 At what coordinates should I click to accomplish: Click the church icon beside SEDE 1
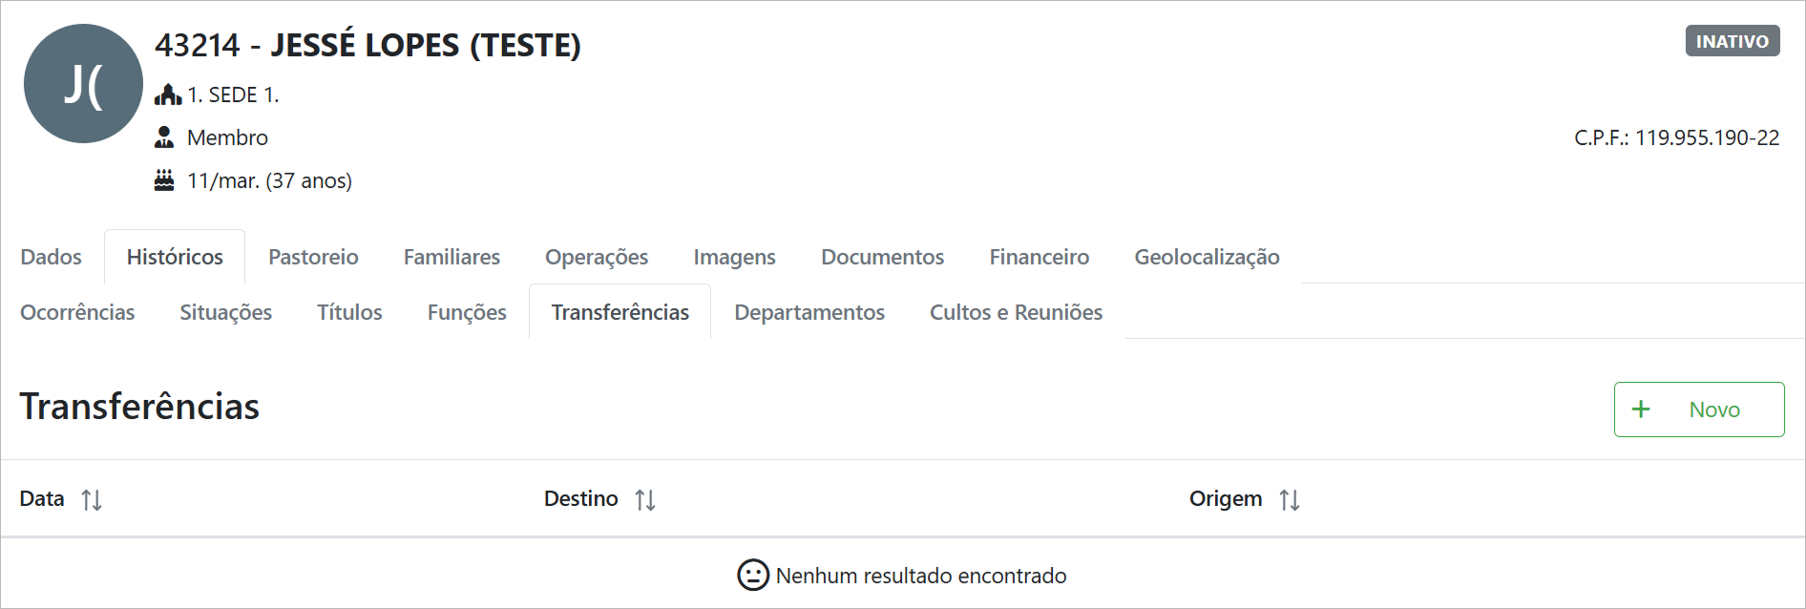click(168, 94)
